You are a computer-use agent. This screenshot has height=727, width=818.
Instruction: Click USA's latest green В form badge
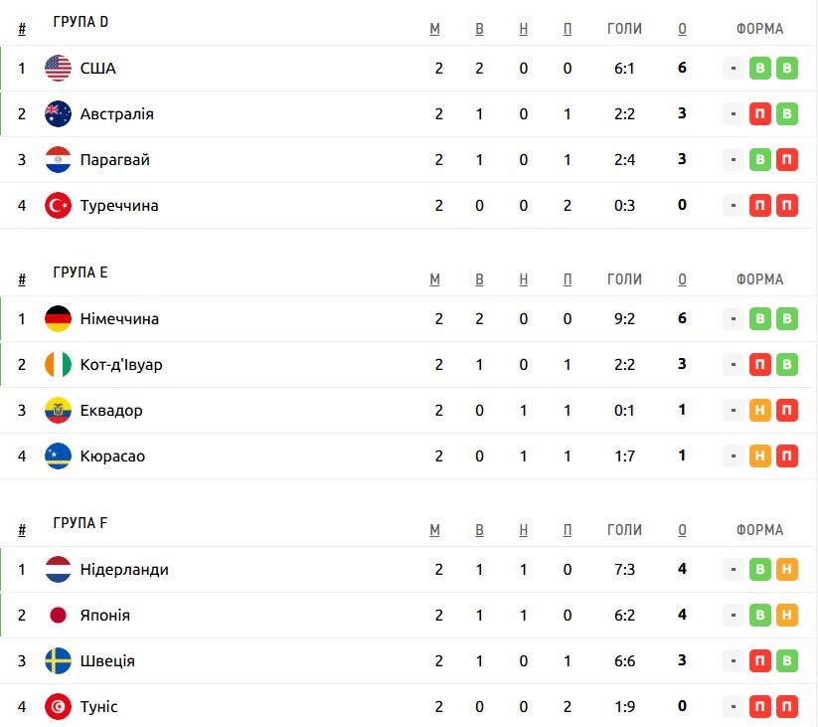tap(787, 68)
